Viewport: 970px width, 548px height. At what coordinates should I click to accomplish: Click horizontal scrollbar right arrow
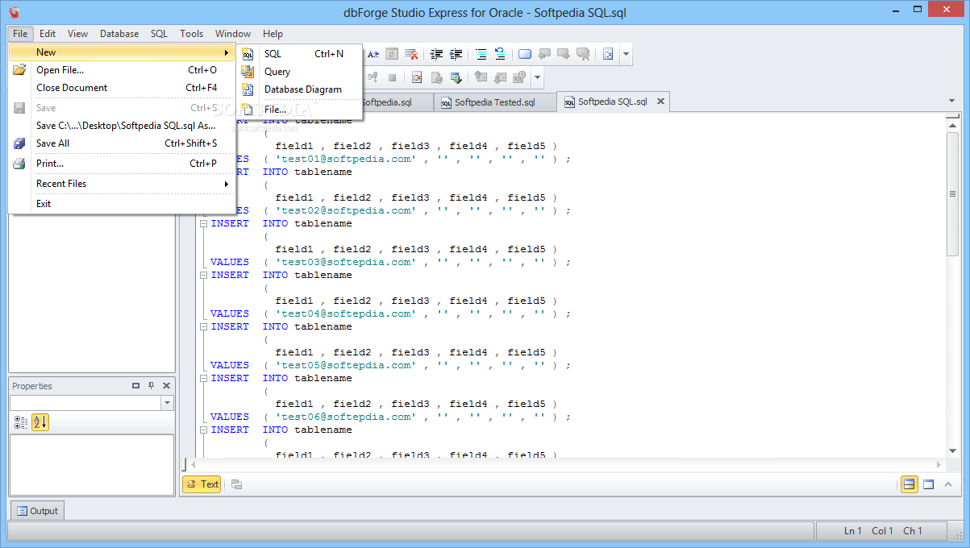(939, 465)
